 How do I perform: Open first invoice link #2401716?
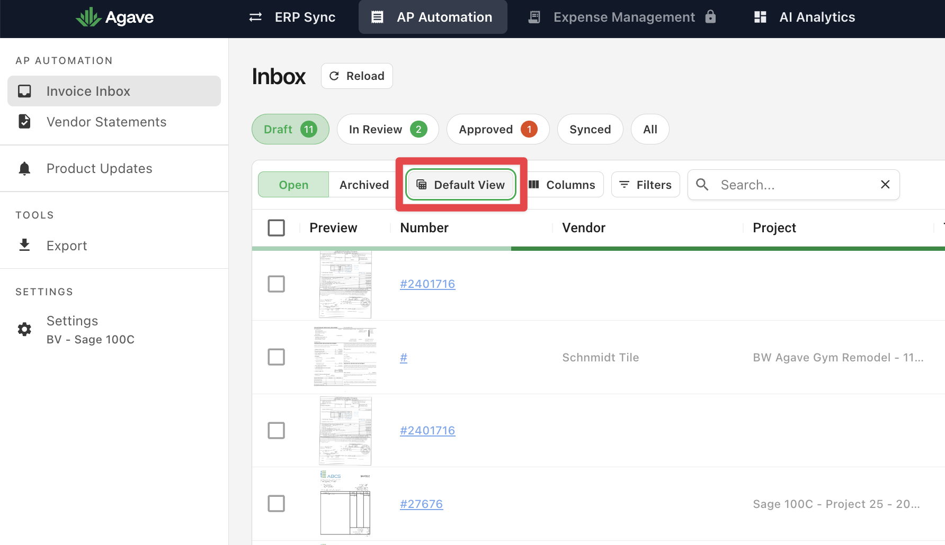(427, 284)
